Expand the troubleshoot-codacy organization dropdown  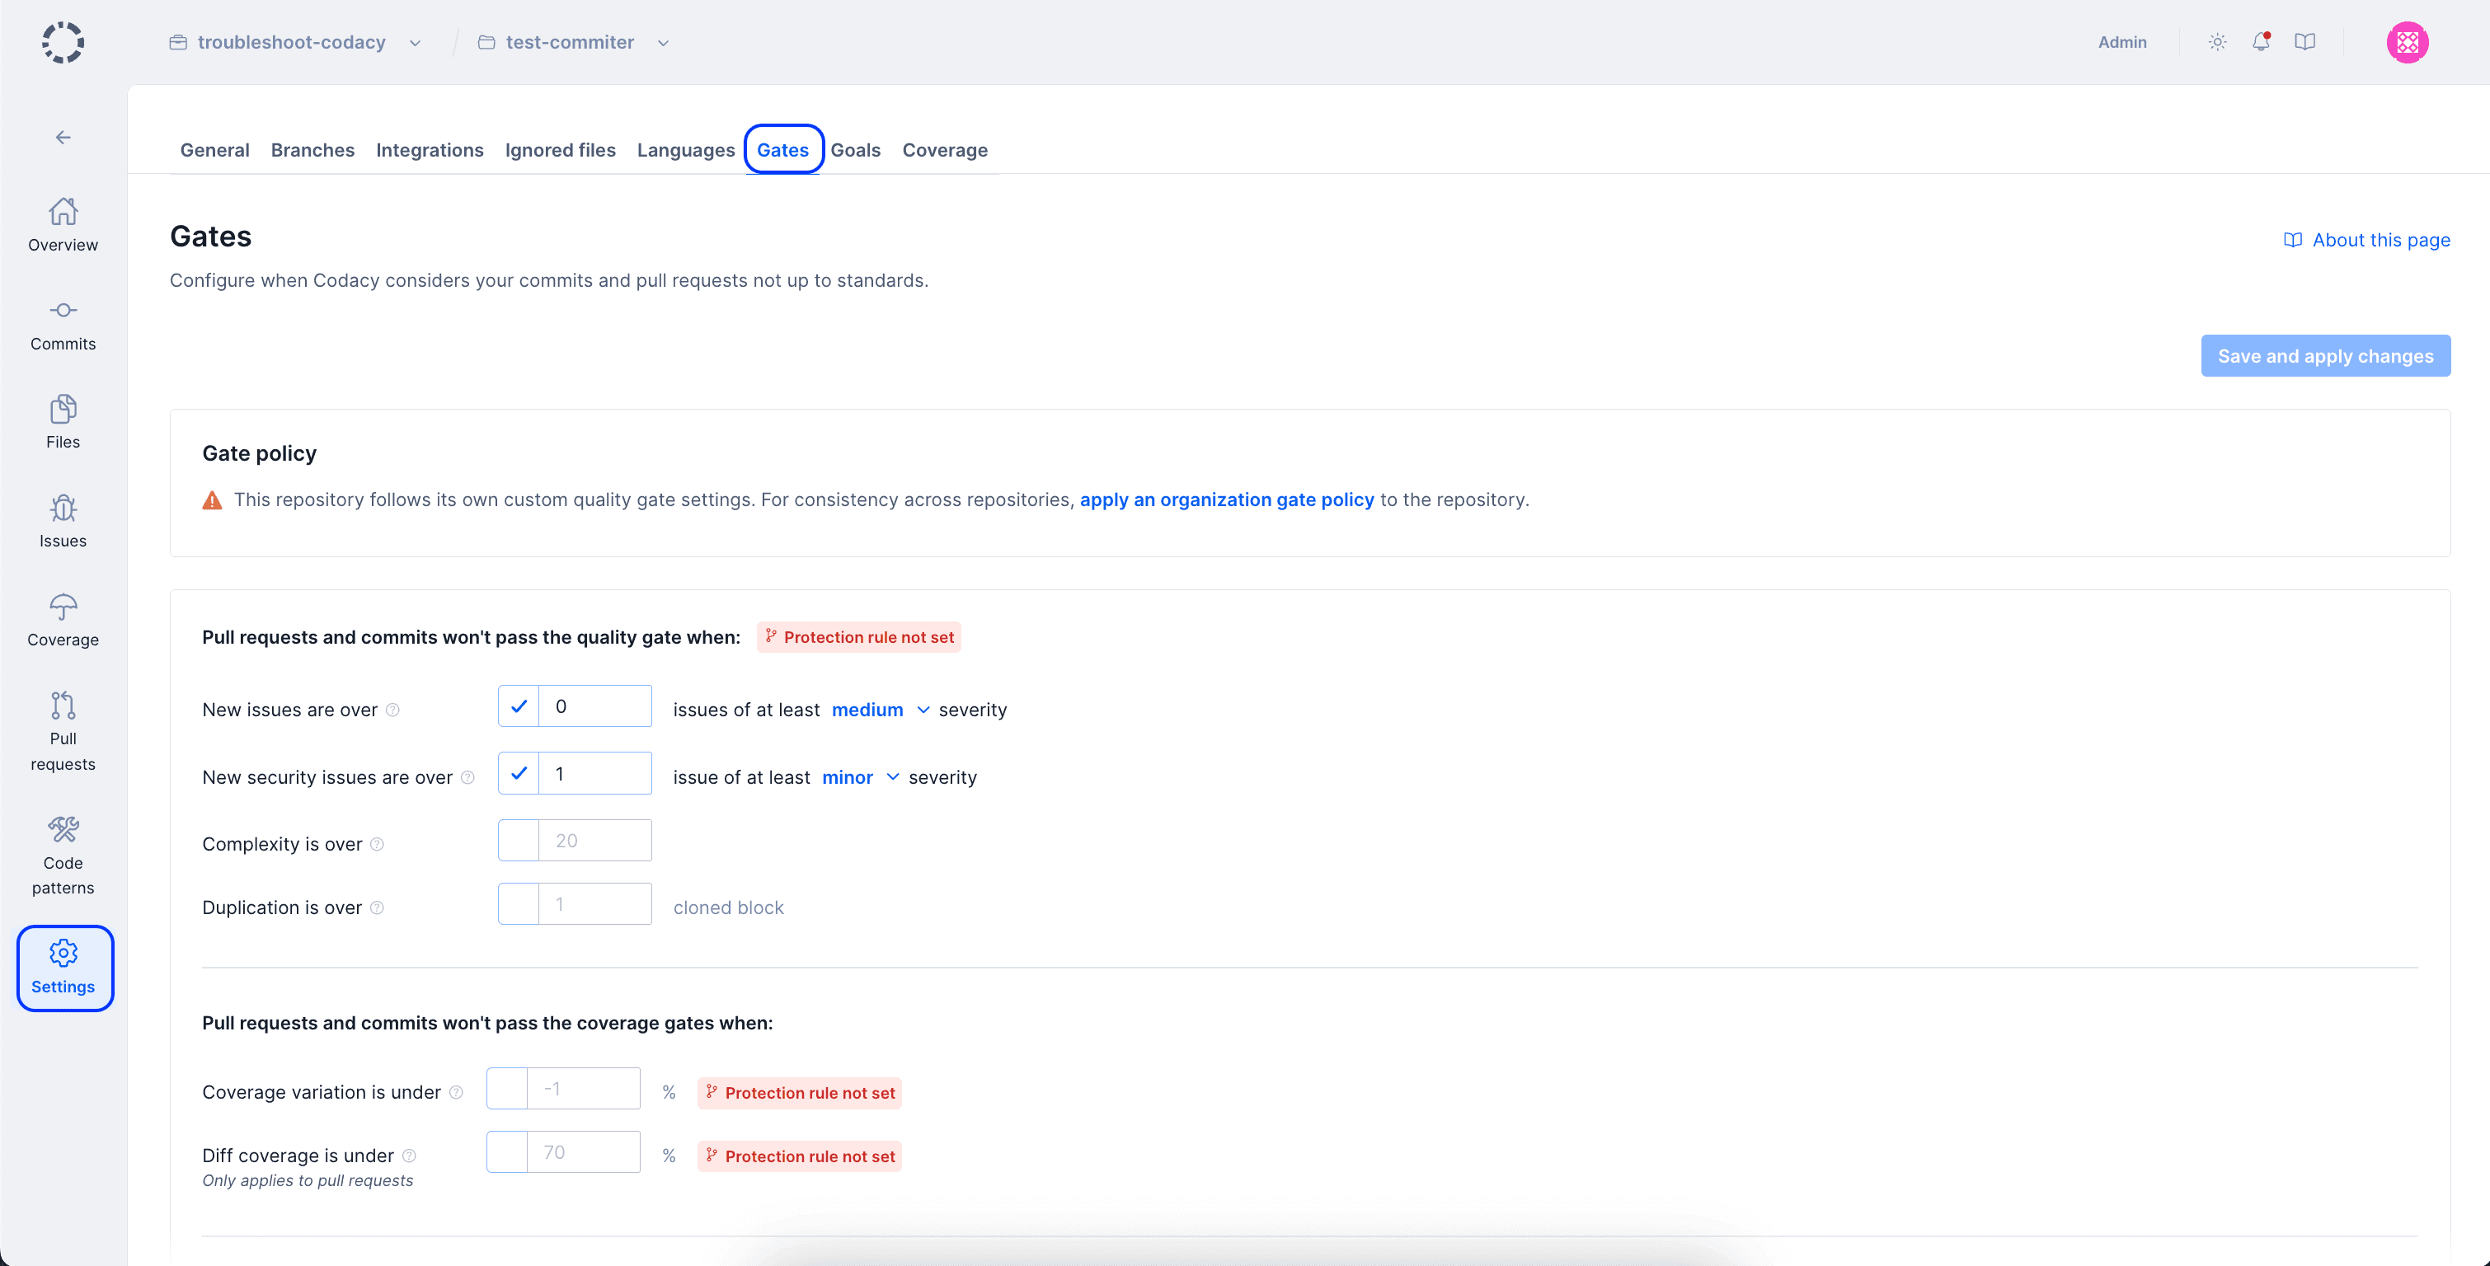415,43
